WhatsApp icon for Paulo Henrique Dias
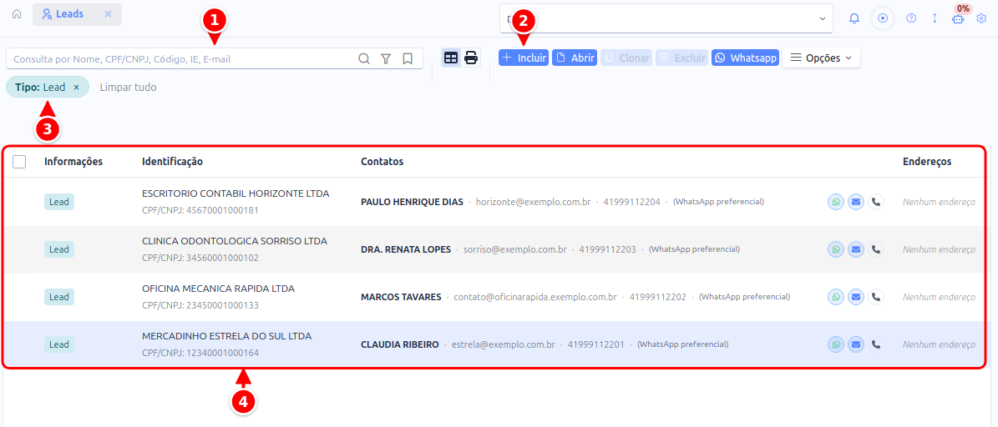Viewport: 998px width, 427px height. click(836, 202)
